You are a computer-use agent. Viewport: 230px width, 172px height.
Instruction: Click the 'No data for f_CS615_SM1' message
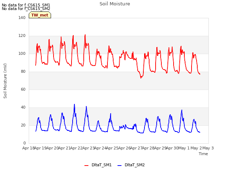point(26,5)
